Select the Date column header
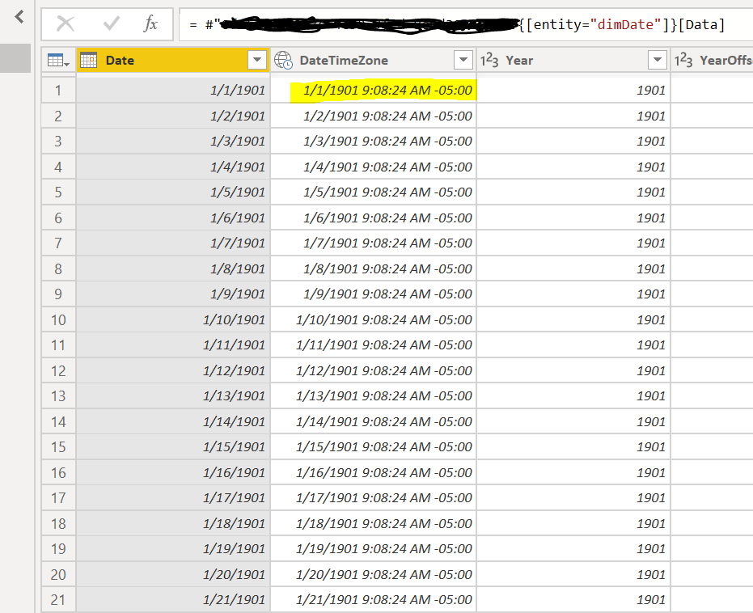This screenshot has width=753, height=613. [x=162, y=60]
